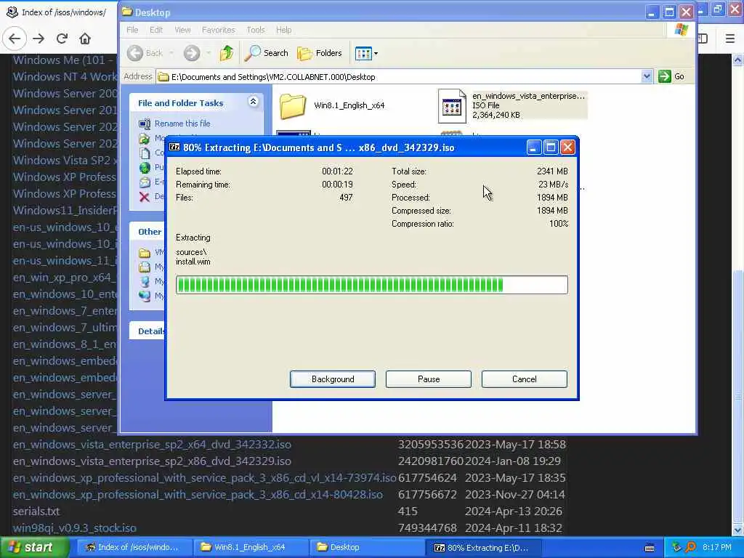Screen dimensions: 744x558
Task: Collapse File and Folder Tasks panel
Action: pyautogui.click(x=253, y=102)
